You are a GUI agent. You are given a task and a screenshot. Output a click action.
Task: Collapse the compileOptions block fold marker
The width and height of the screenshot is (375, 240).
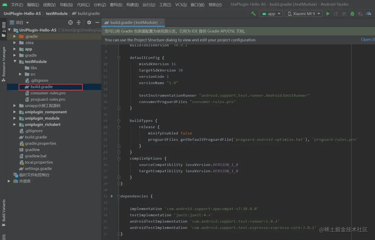click(x=119, y=158)
